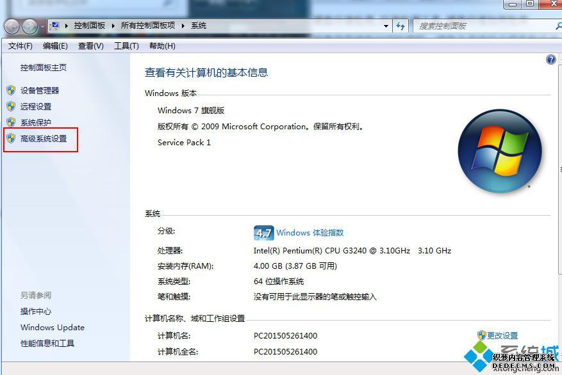The image size is (562, 375).
Task: Click the shield icon beside 系统保护
Action: coord(11,122)
